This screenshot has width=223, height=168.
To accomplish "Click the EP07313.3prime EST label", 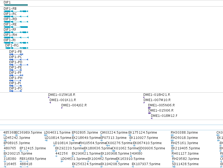I will pyautogui.click(x=113, y=138).
